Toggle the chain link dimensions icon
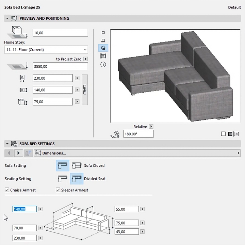 pyautogui.click(x=85, y=90)
